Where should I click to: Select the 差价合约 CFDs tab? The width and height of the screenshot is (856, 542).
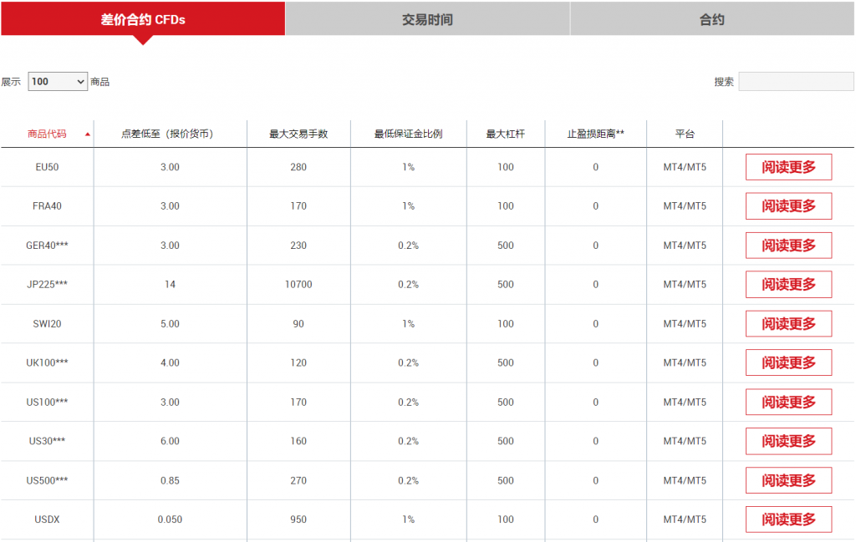coord(143,19)
